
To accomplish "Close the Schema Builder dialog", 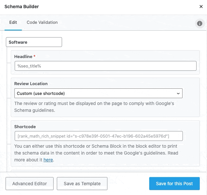I will (x=201, y=7).
